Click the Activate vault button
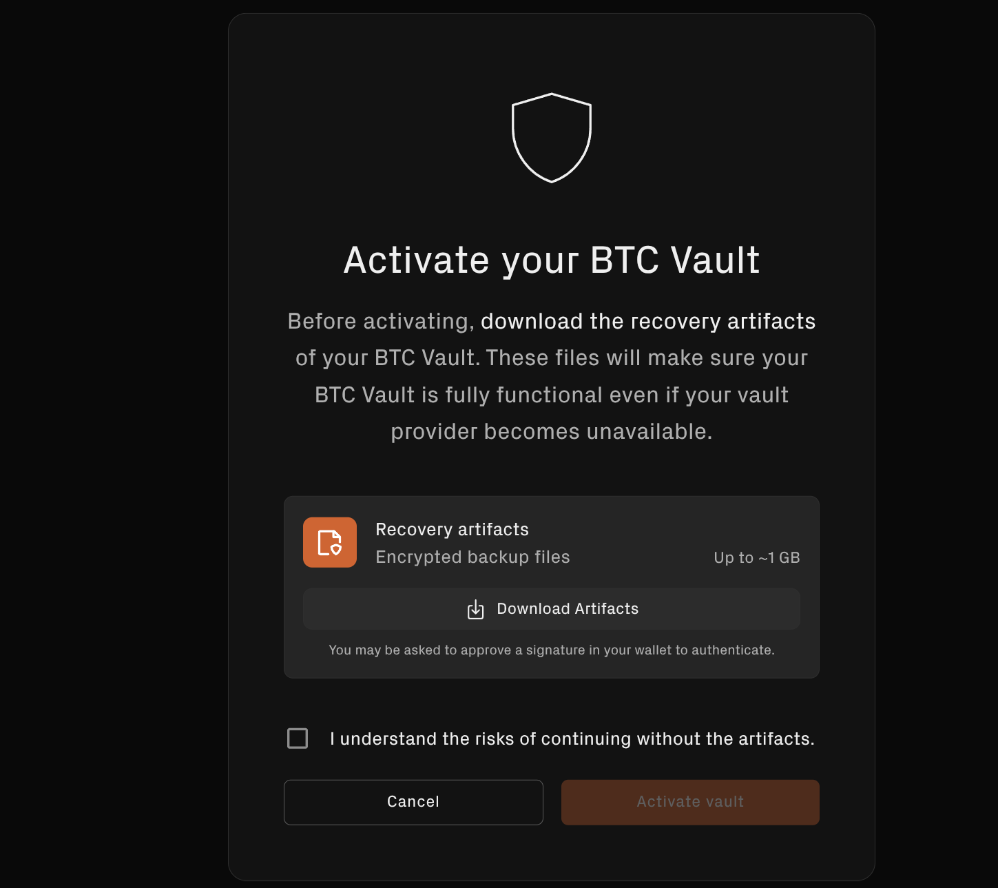The width and height of the screenshot is (998, 888). (690, 802)
